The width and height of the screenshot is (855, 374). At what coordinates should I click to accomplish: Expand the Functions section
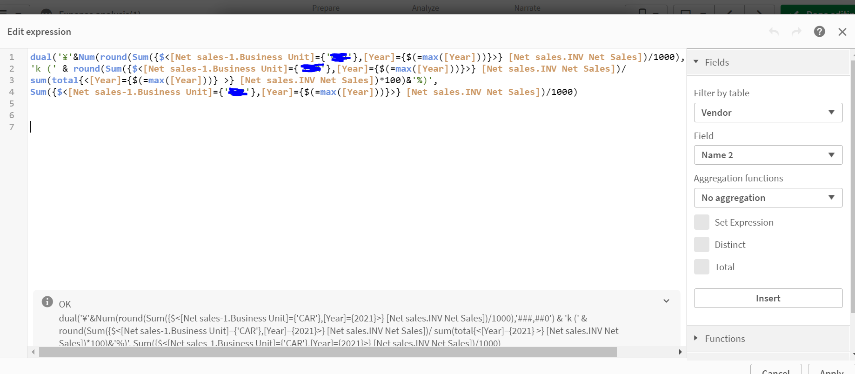pyautogui.click(x=696, y=338)
